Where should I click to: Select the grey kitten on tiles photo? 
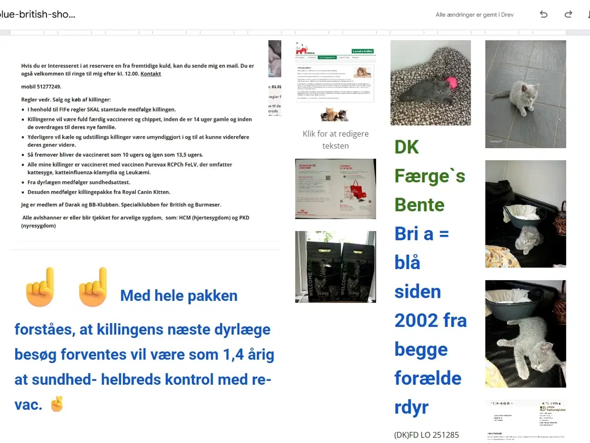tap(525, 94)
